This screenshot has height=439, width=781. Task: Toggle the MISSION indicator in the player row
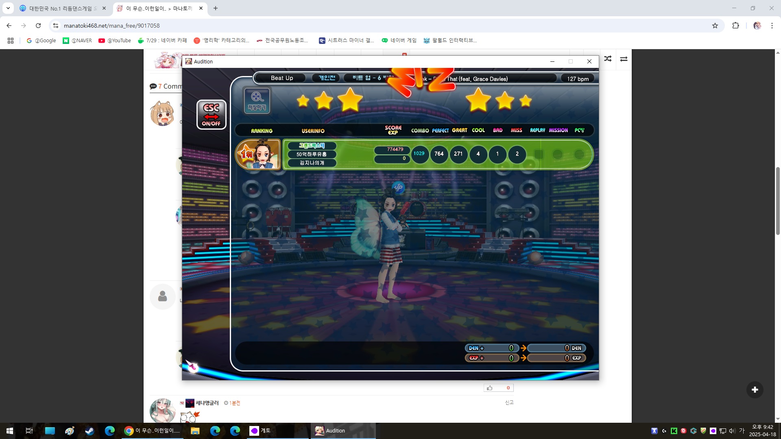(x=558, y=154)
